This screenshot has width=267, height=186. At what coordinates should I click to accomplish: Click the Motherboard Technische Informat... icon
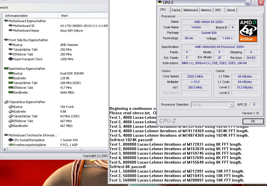6,135
